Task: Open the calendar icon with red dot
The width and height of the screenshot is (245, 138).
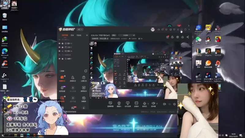Action: (x=163, y=29)
